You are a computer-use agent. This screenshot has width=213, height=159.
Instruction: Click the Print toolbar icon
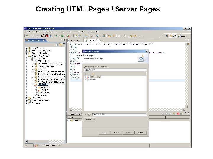37,36
